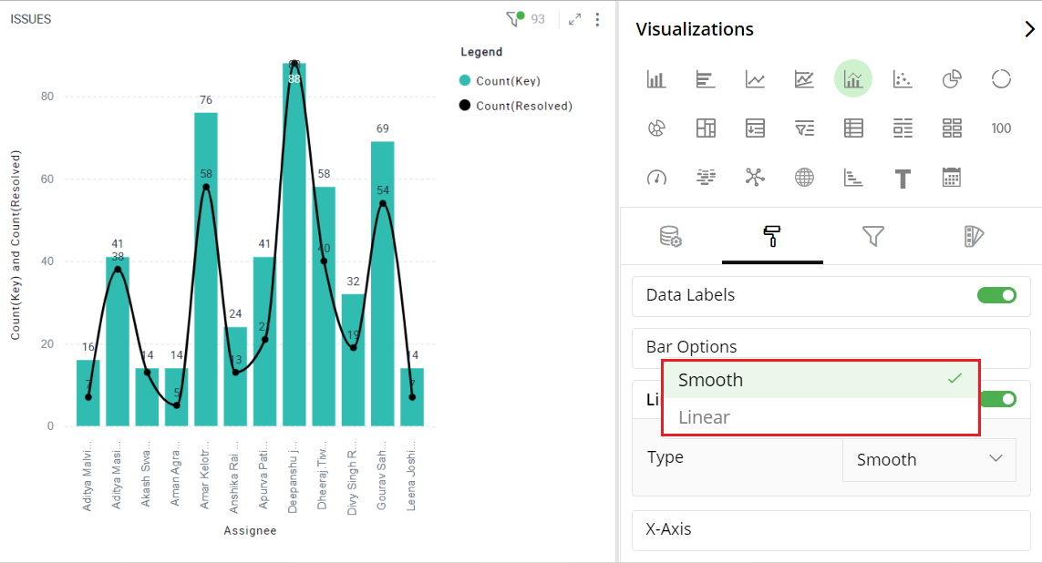Viewport: 1042px width, 563px height.
Task: Click the black Count(Resolved) legend color dot
Action: (x=465, y=105)
